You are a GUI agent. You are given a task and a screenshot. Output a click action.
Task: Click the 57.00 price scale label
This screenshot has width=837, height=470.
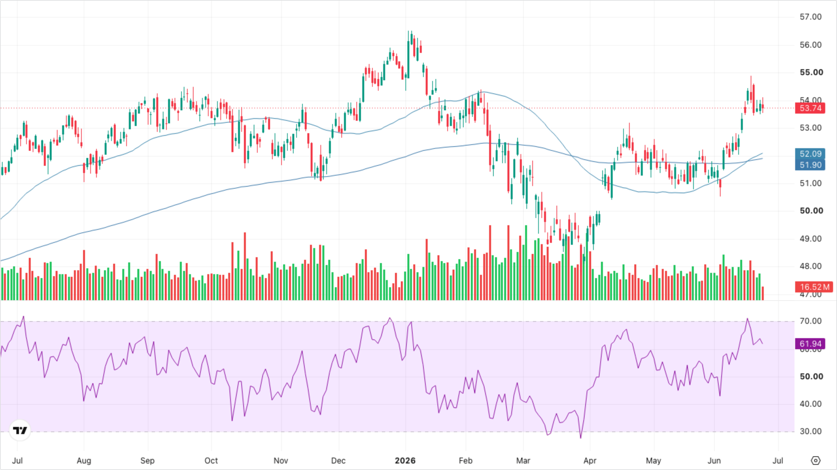click(x=811, y=17)
